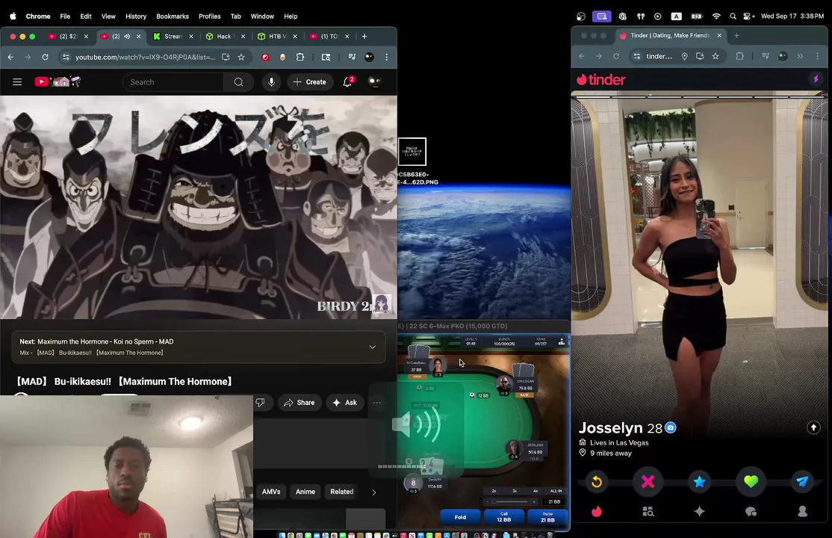Send a Super Like with the blue star
The width and height of the screenshot is (832, 538).
[699, 482]
